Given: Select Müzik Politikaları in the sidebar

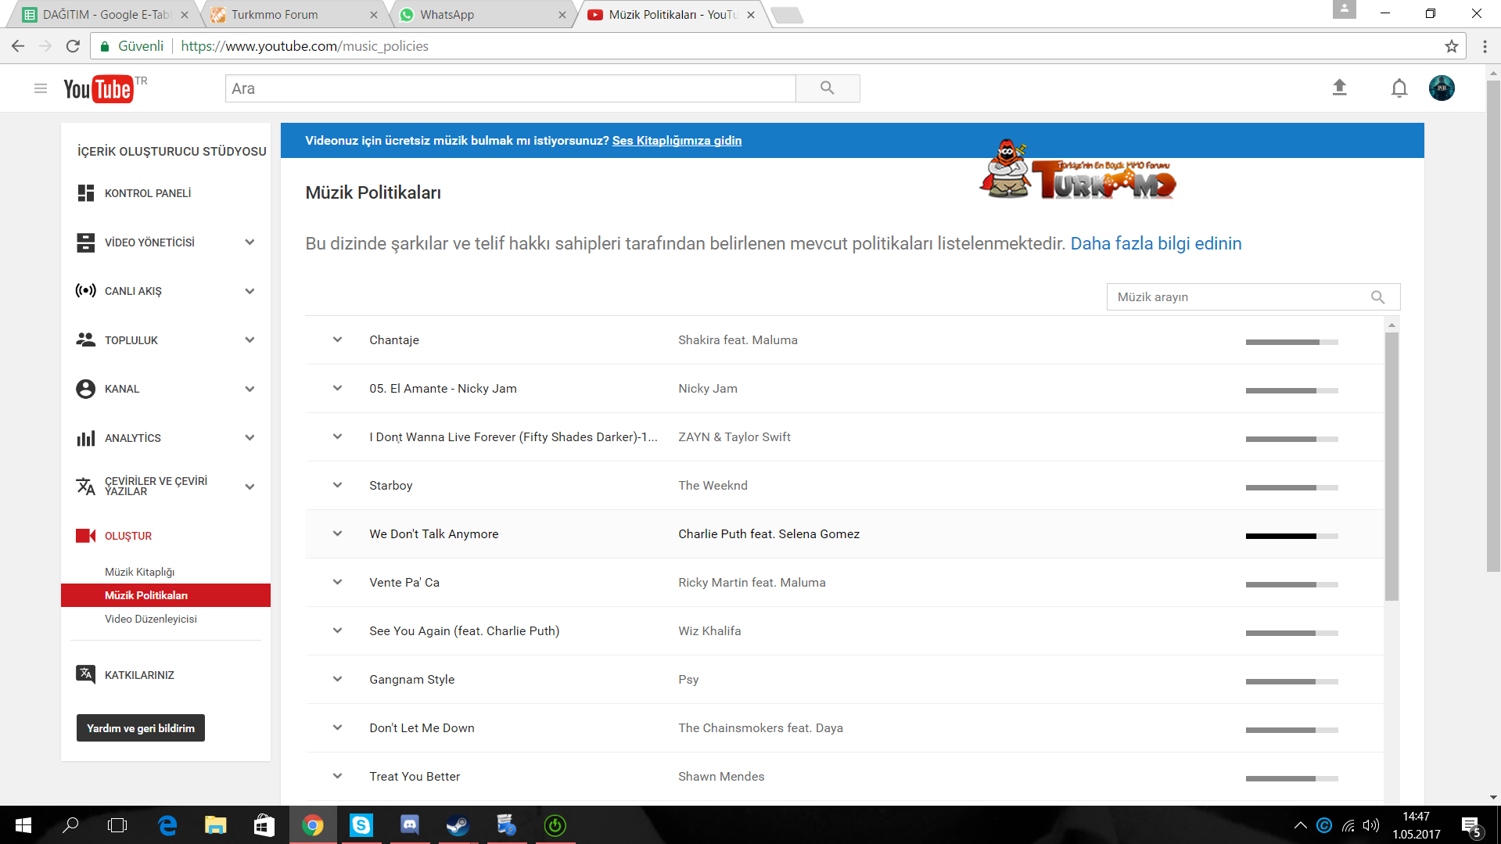Looking at the screenshot, I should (166, 595).
